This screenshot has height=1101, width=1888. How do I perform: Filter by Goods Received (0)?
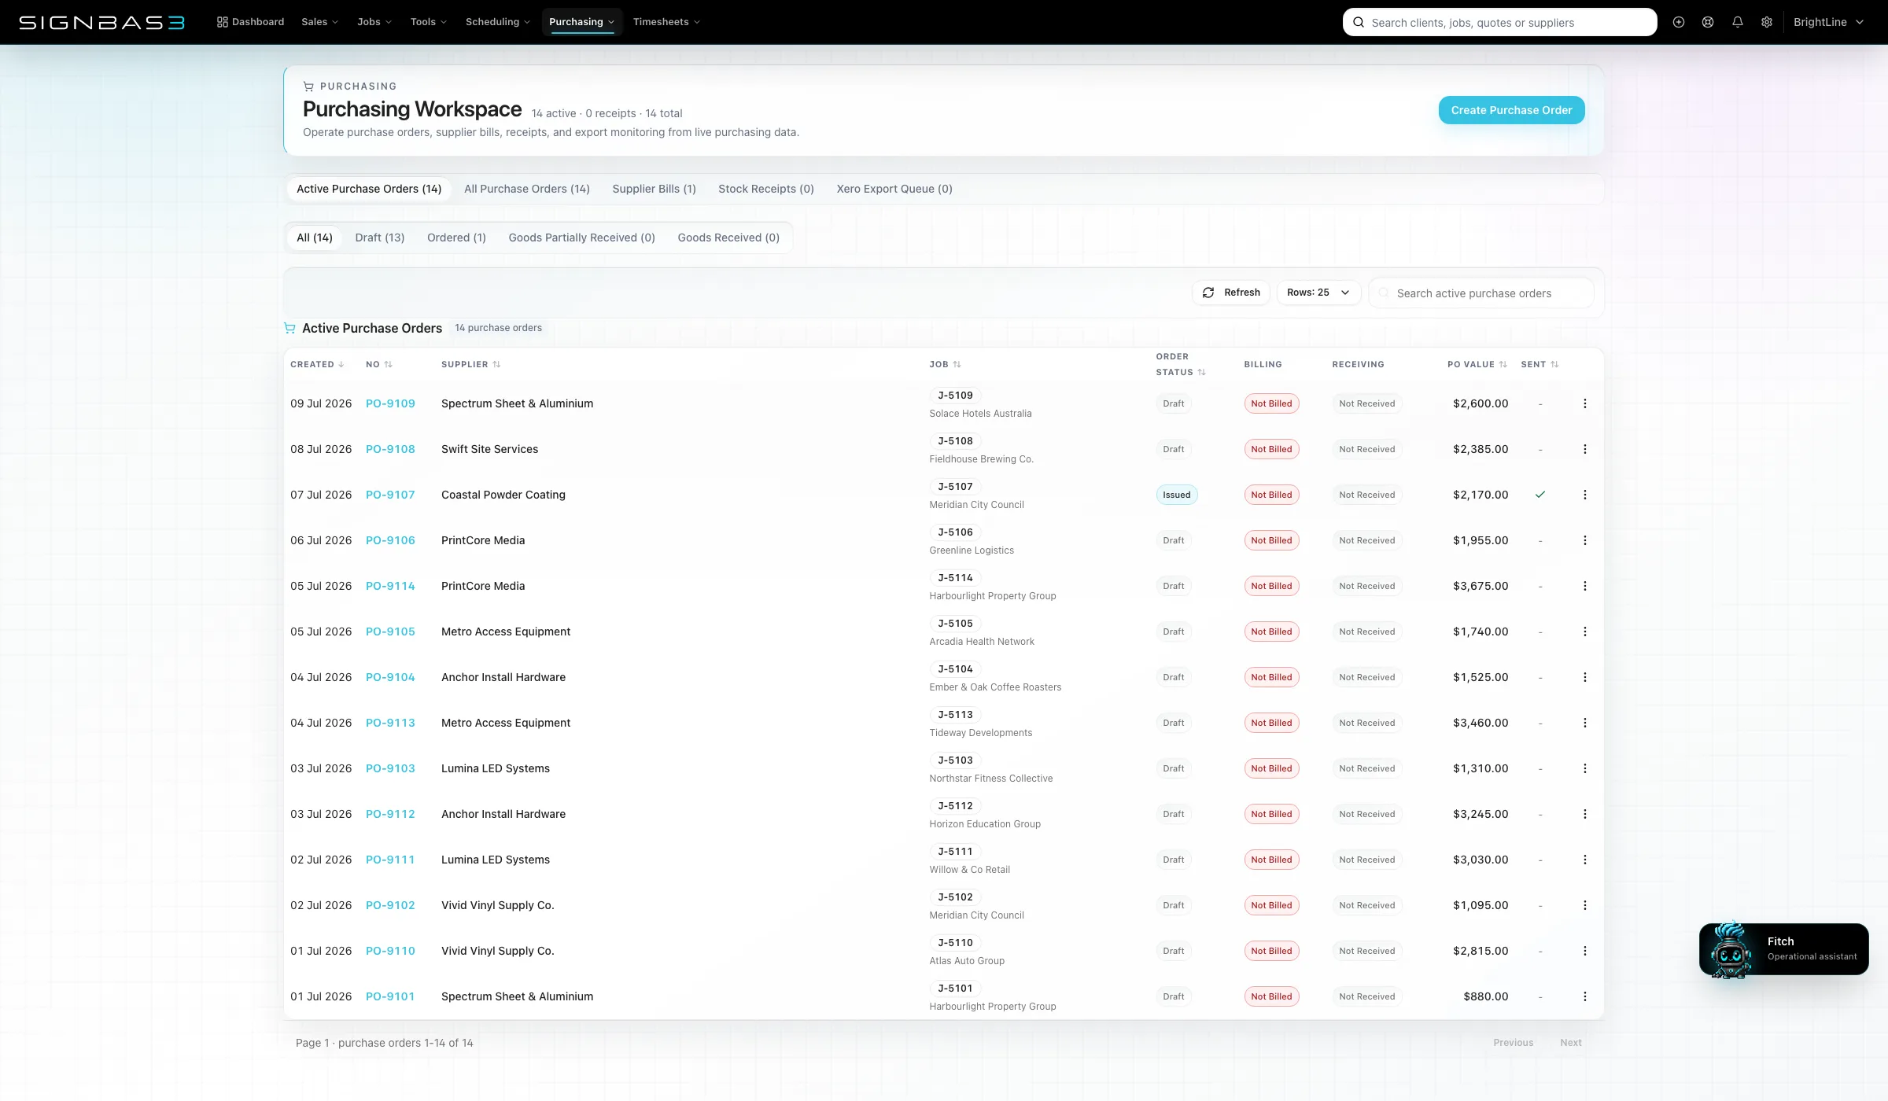coord(728,238)
